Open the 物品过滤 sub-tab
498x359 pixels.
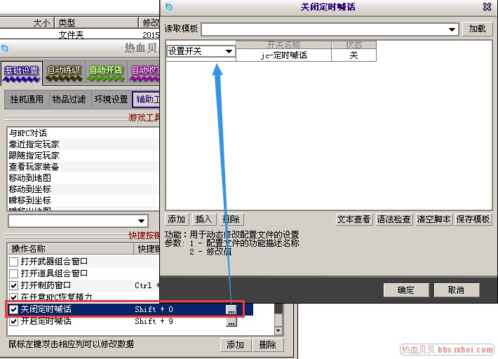coord(69,100)
